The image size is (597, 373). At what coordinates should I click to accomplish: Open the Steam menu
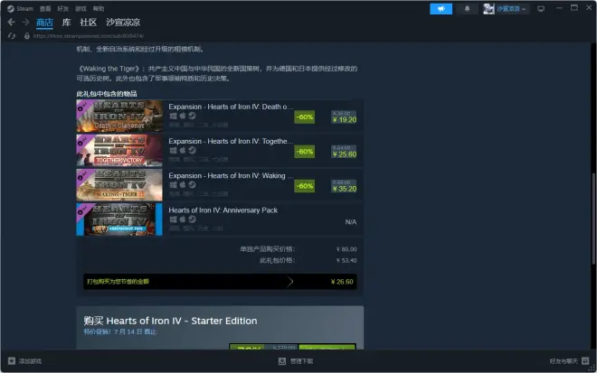coord(21,8)
